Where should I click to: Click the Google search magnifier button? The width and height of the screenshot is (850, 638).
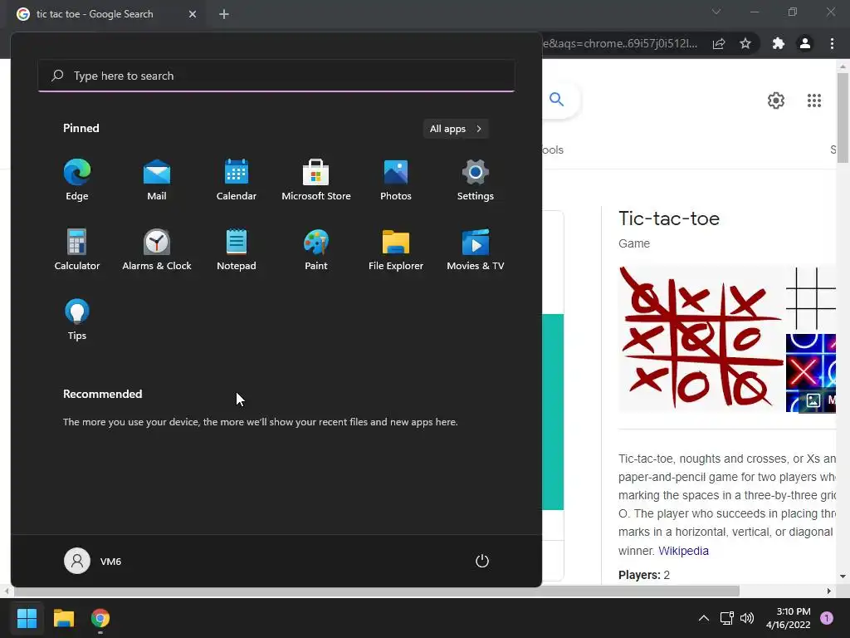click(x=557, y=100)
